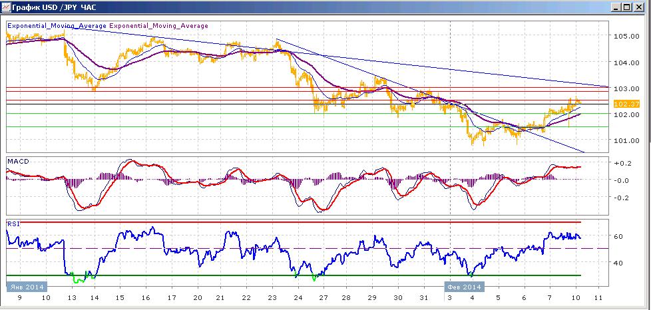This screenshot has height=310, width=651.
Task: Click date label 23 on time axis
Action: click(x=272, y=298)
